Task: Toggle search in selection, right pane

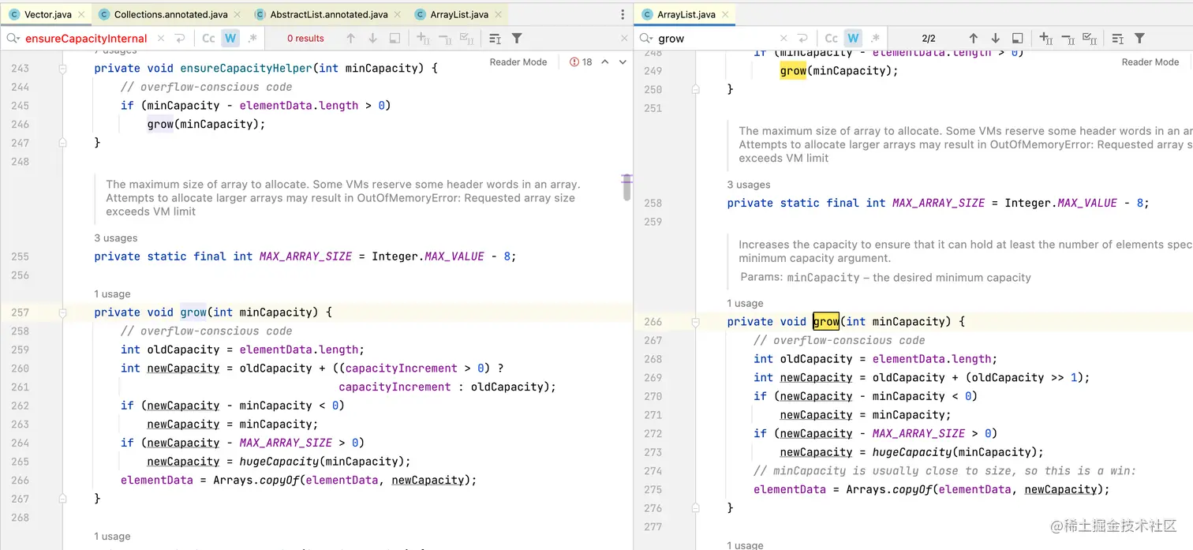Action: coord(1117,38)
